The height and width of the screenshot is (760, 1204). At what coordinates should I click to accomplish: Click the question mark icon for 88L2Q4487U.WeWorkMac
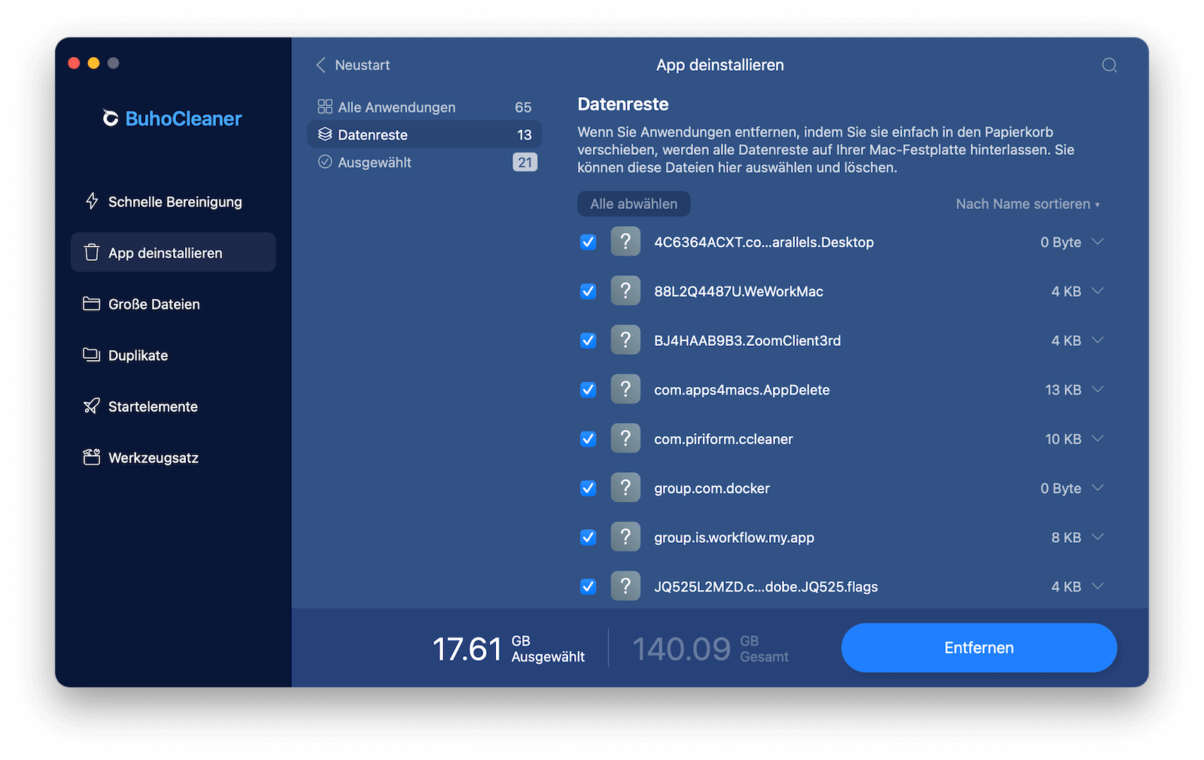(x=625, y=291)
